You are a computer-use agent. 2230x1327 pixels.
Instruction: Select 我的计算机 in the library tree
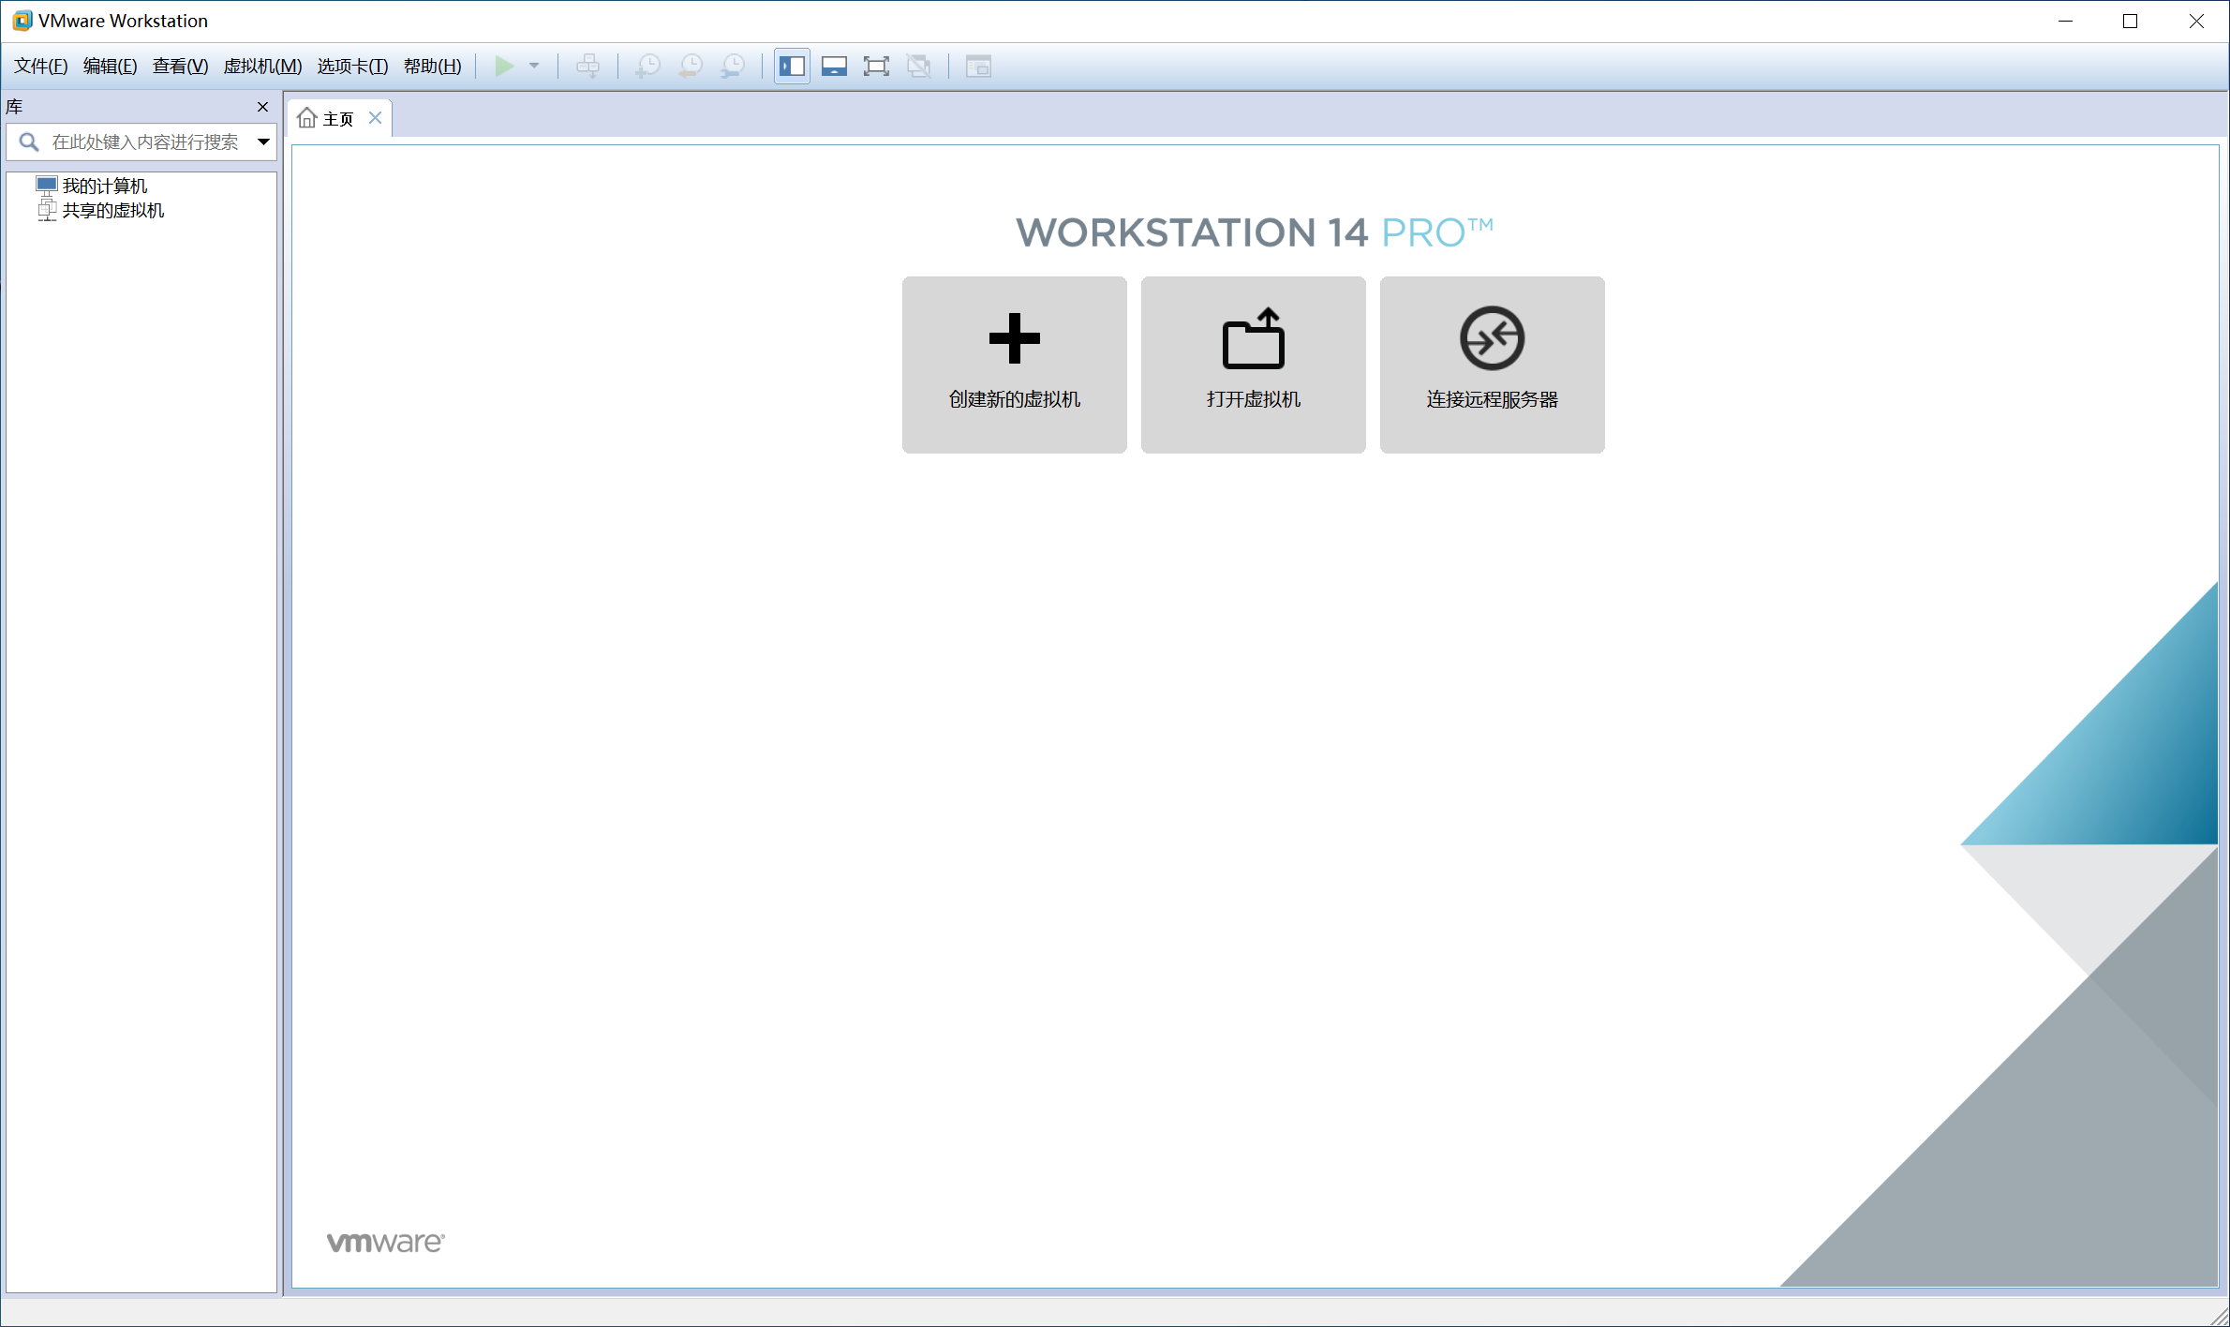(x=92, y=186)
